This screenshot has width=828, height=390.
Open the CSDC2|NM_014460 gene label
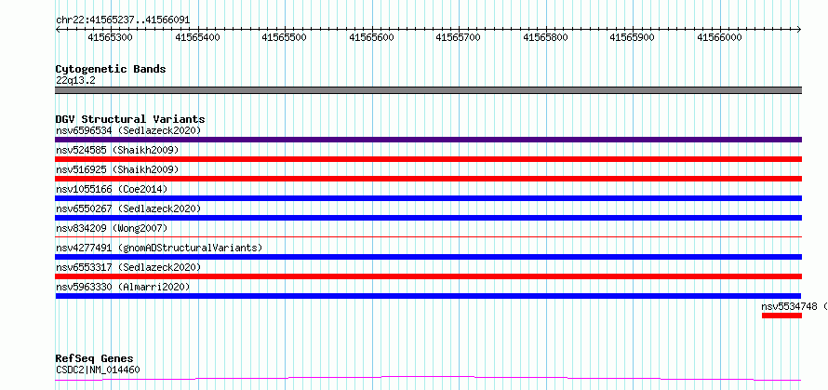coord(98,370)
